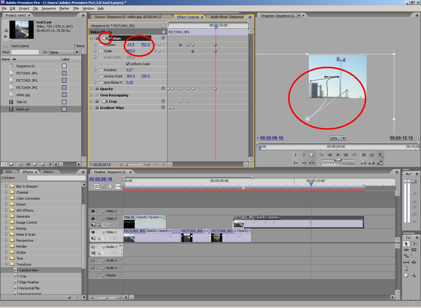Select the Ripple Edit tool
The height and width of the screenshot is (308, 421).
point(406,250)
